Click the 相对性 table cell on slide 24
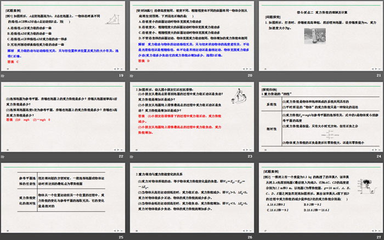Screen dimensions: 384x240 coord(272,129)
